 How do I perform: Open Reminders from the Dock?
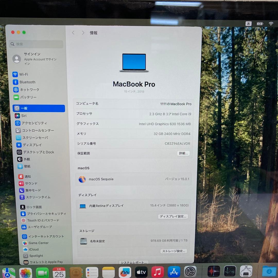92,273
